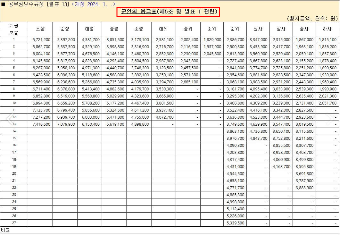Image resolution: width=340 pixels, height=235 pixels.
Task: Click the 비고 label below the table
Action: click(5, 230)
